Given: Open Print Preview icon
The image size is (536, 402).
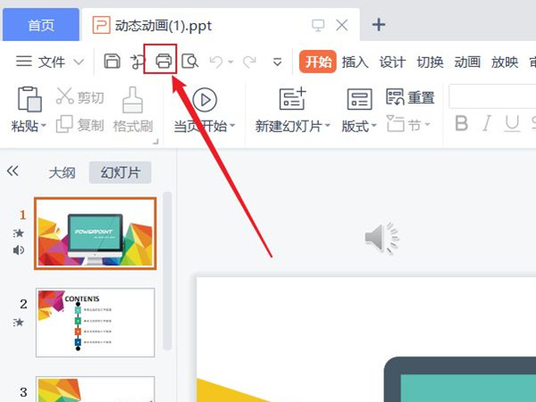Looking at the screenshot, I should (x=189, y=61).
